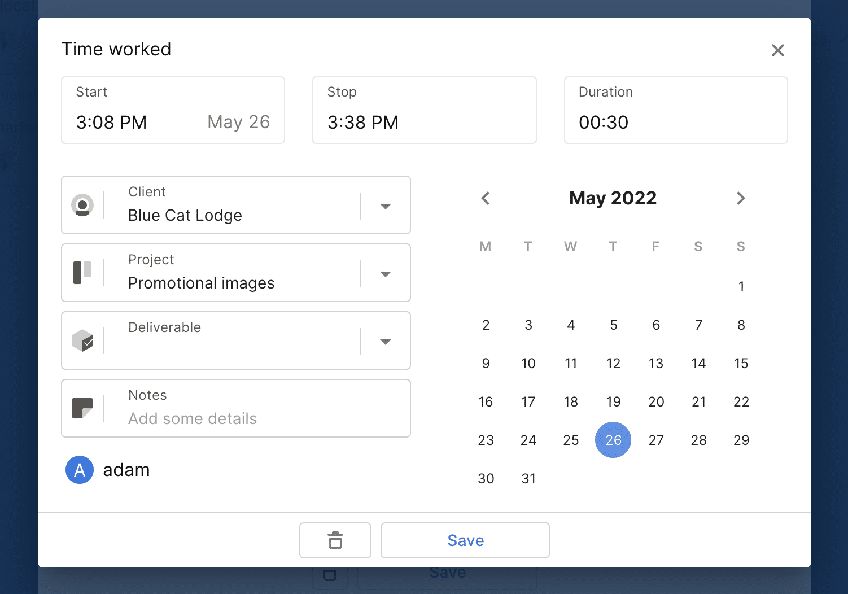848x594 pixels.
Task: Close the Time worked dialog
Action: click(x=778, y=50)
